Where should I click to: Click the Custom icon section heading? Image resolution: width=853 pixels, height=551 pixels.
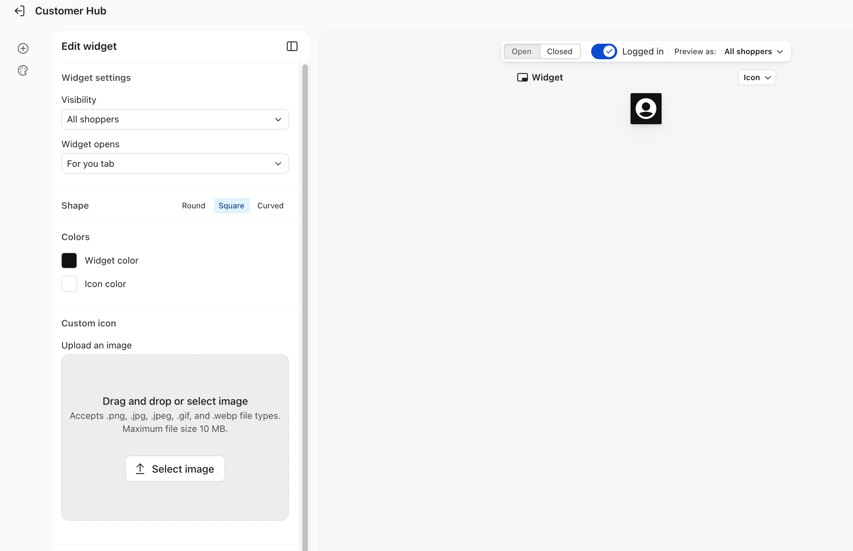click(x=88, y=323)
